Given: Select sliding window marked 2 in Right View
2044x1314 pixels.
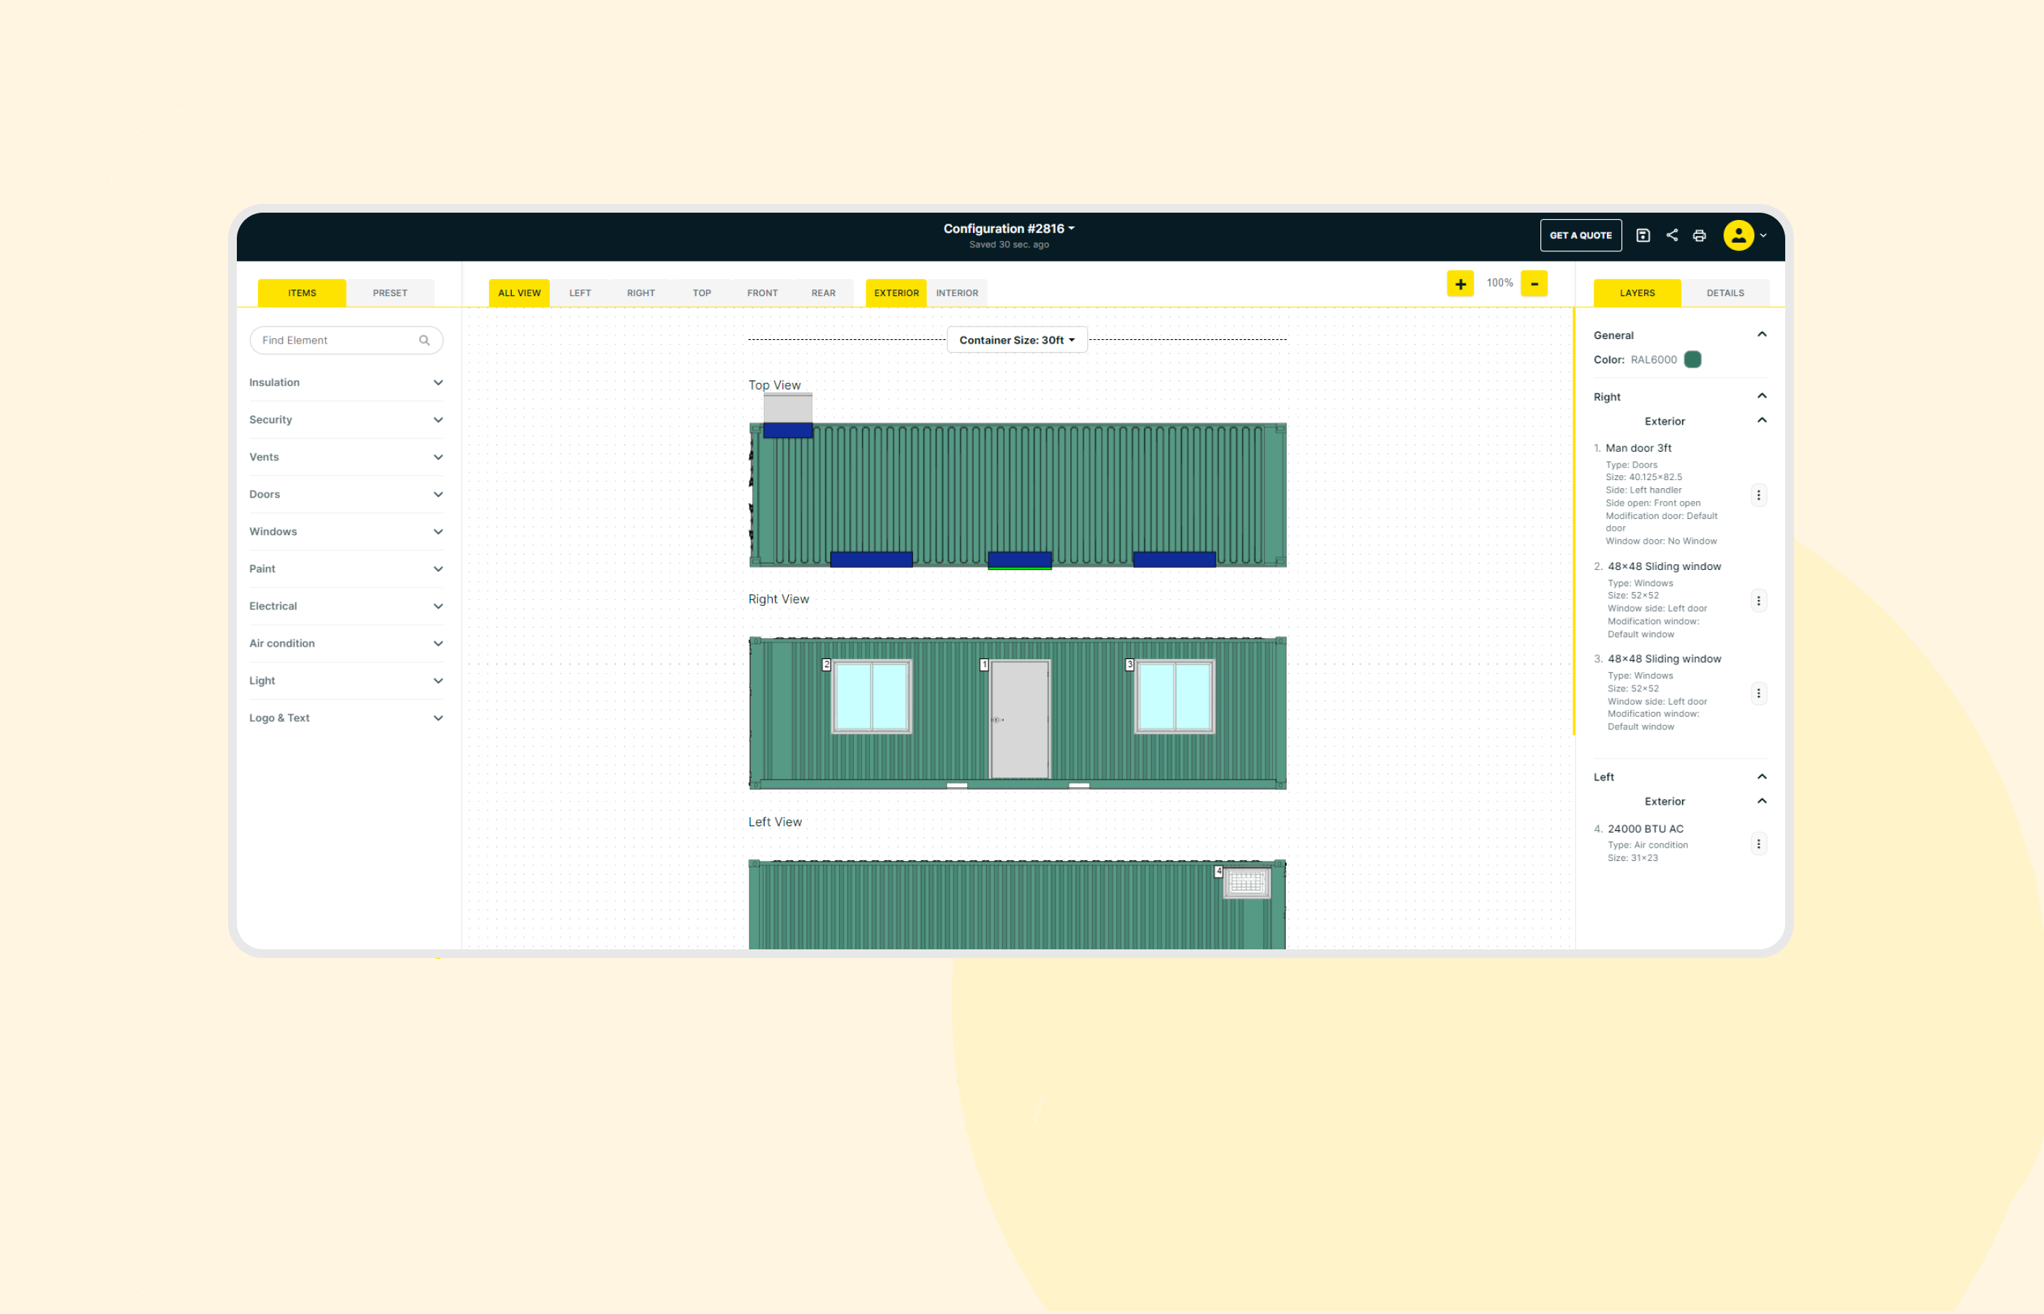Looking at the screenshot, I should pyautogui.click(x=871, y=696).
